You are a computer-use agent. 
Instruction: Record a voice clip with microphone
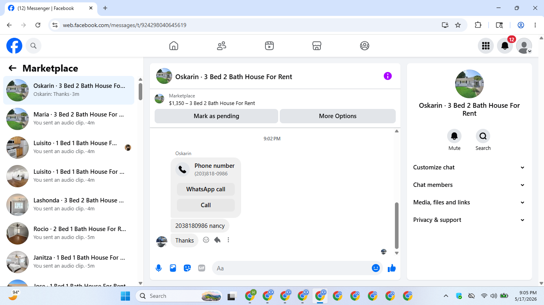tap(159, 268)
